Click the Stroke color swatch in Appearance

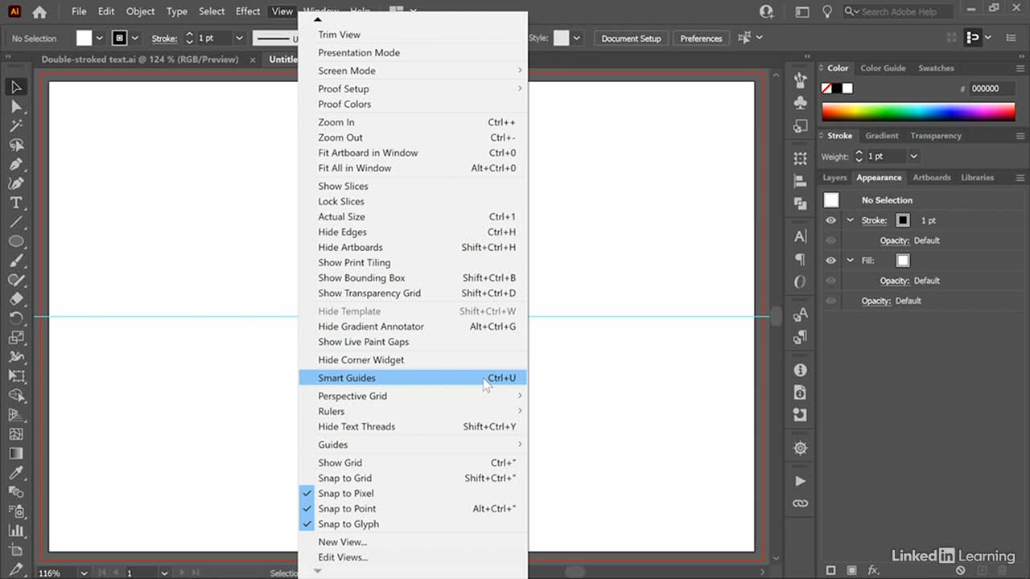(x=903, y=220)
